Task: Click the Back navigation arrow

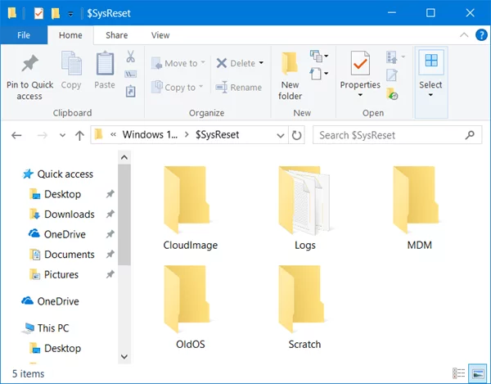Action: (17, 135)
